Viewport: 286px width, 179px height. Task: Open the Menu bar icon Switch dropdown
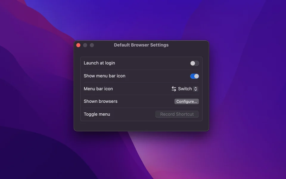185,89
